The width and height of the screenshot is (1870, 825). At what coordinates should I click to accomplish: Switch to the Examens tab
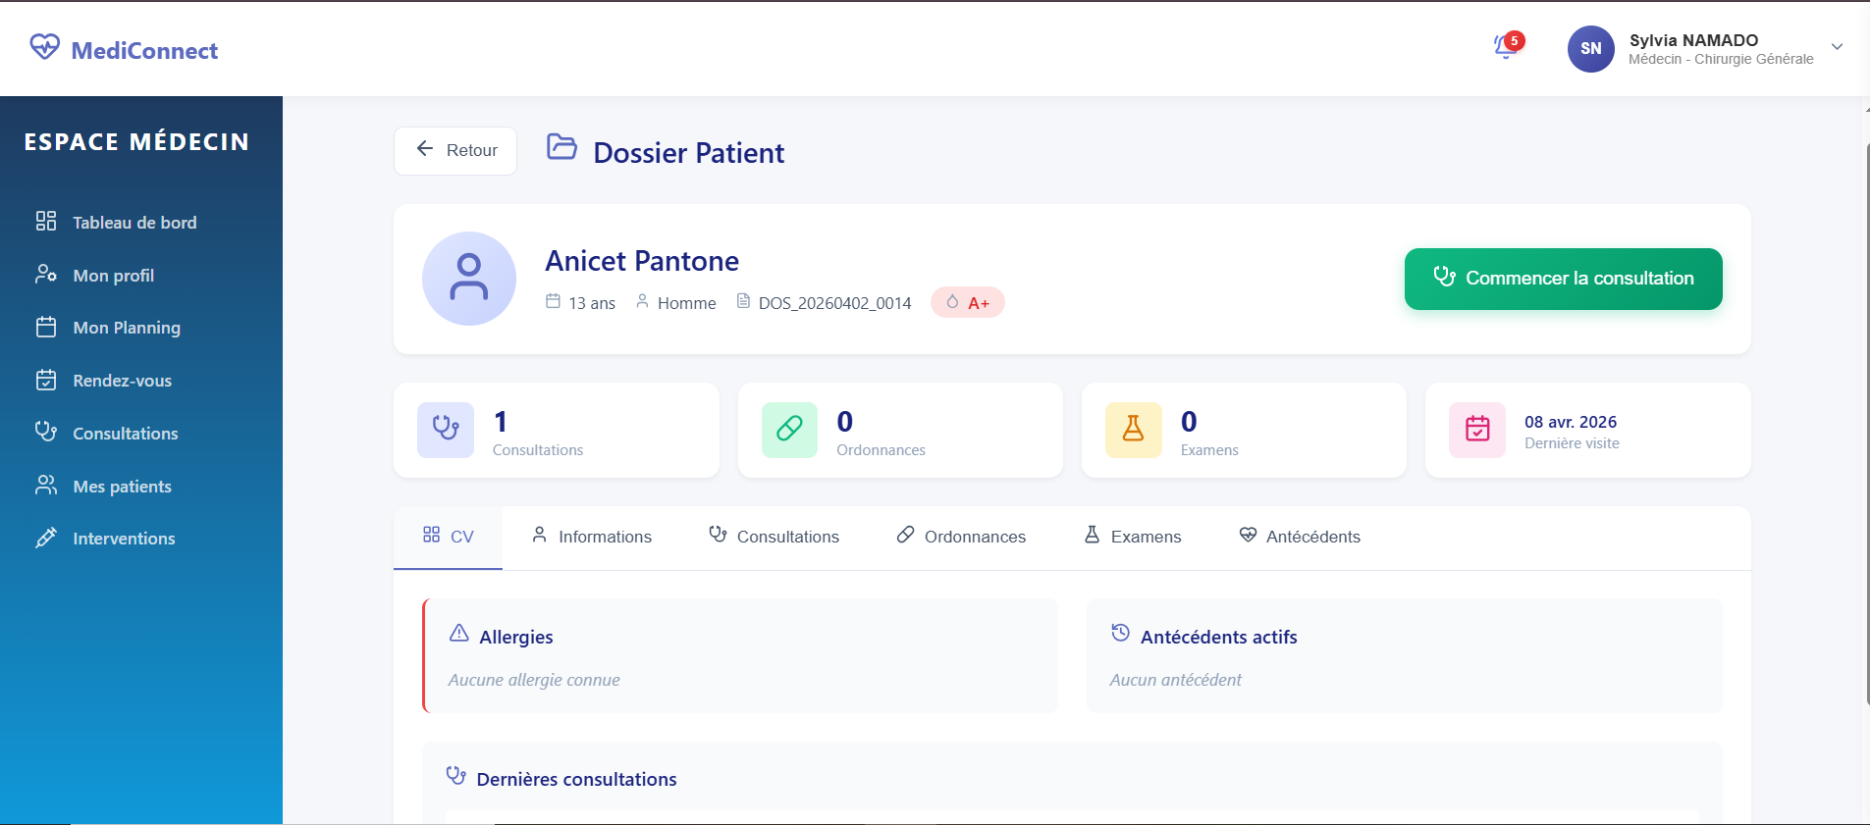1132,537
